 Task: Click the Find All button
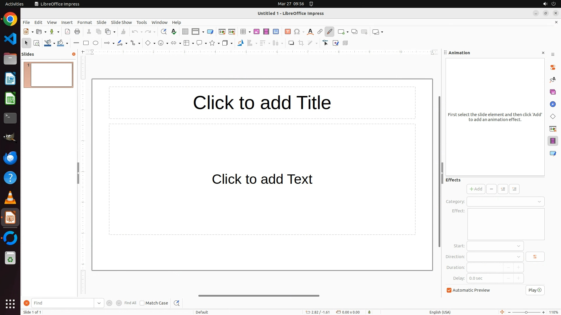(130, 303)
